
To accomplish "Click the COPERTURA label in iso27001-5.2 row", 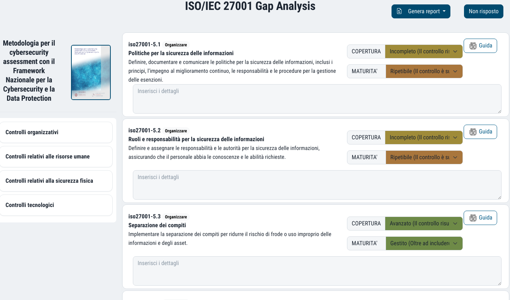I will (x=366, y=137).
